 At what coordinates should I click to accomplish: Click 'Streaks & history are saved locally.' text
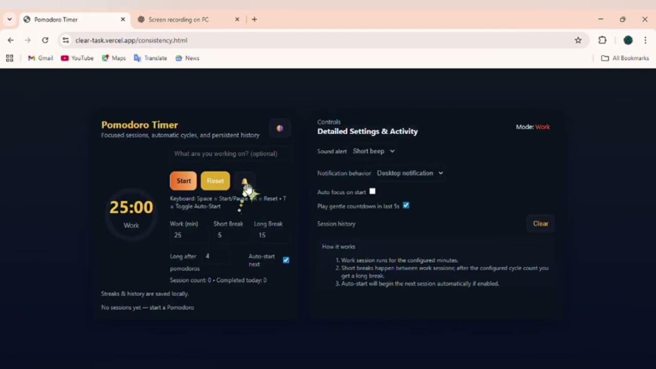(x=145, y=294)
